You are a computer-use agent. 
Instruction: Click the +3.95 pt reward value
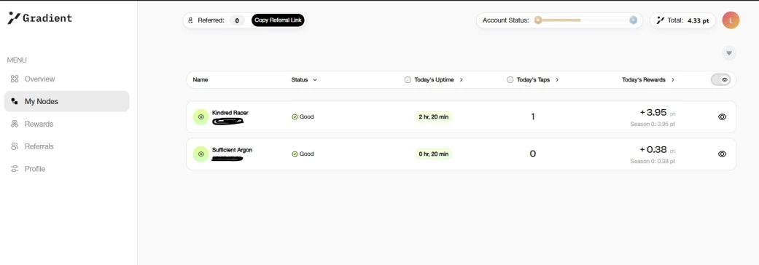658,112
